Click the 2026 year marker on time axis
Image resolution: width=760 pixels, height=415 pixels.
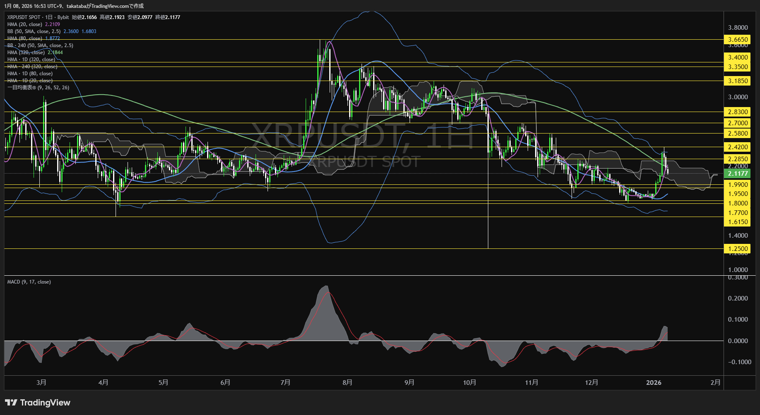click(x=654, y=382)
